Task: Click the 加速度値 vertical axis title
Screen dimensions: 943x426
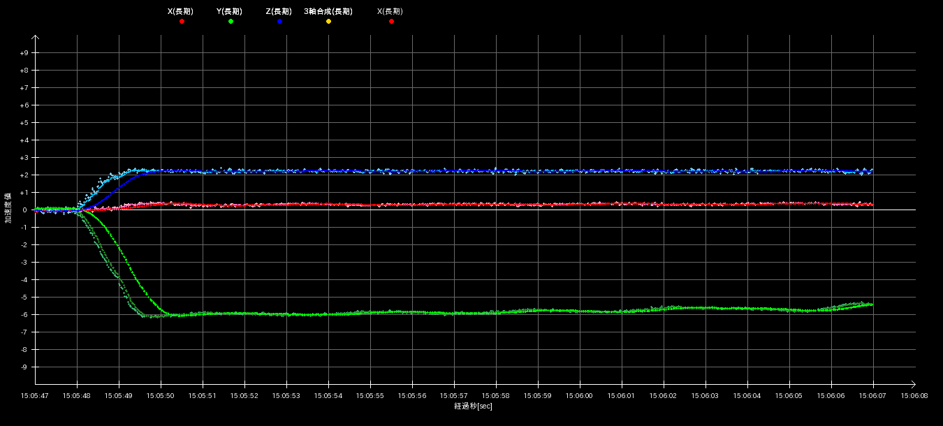Action: pos(8,210)
